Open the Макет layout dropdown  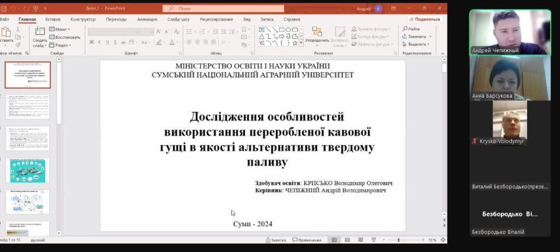(x=60, y=29)
